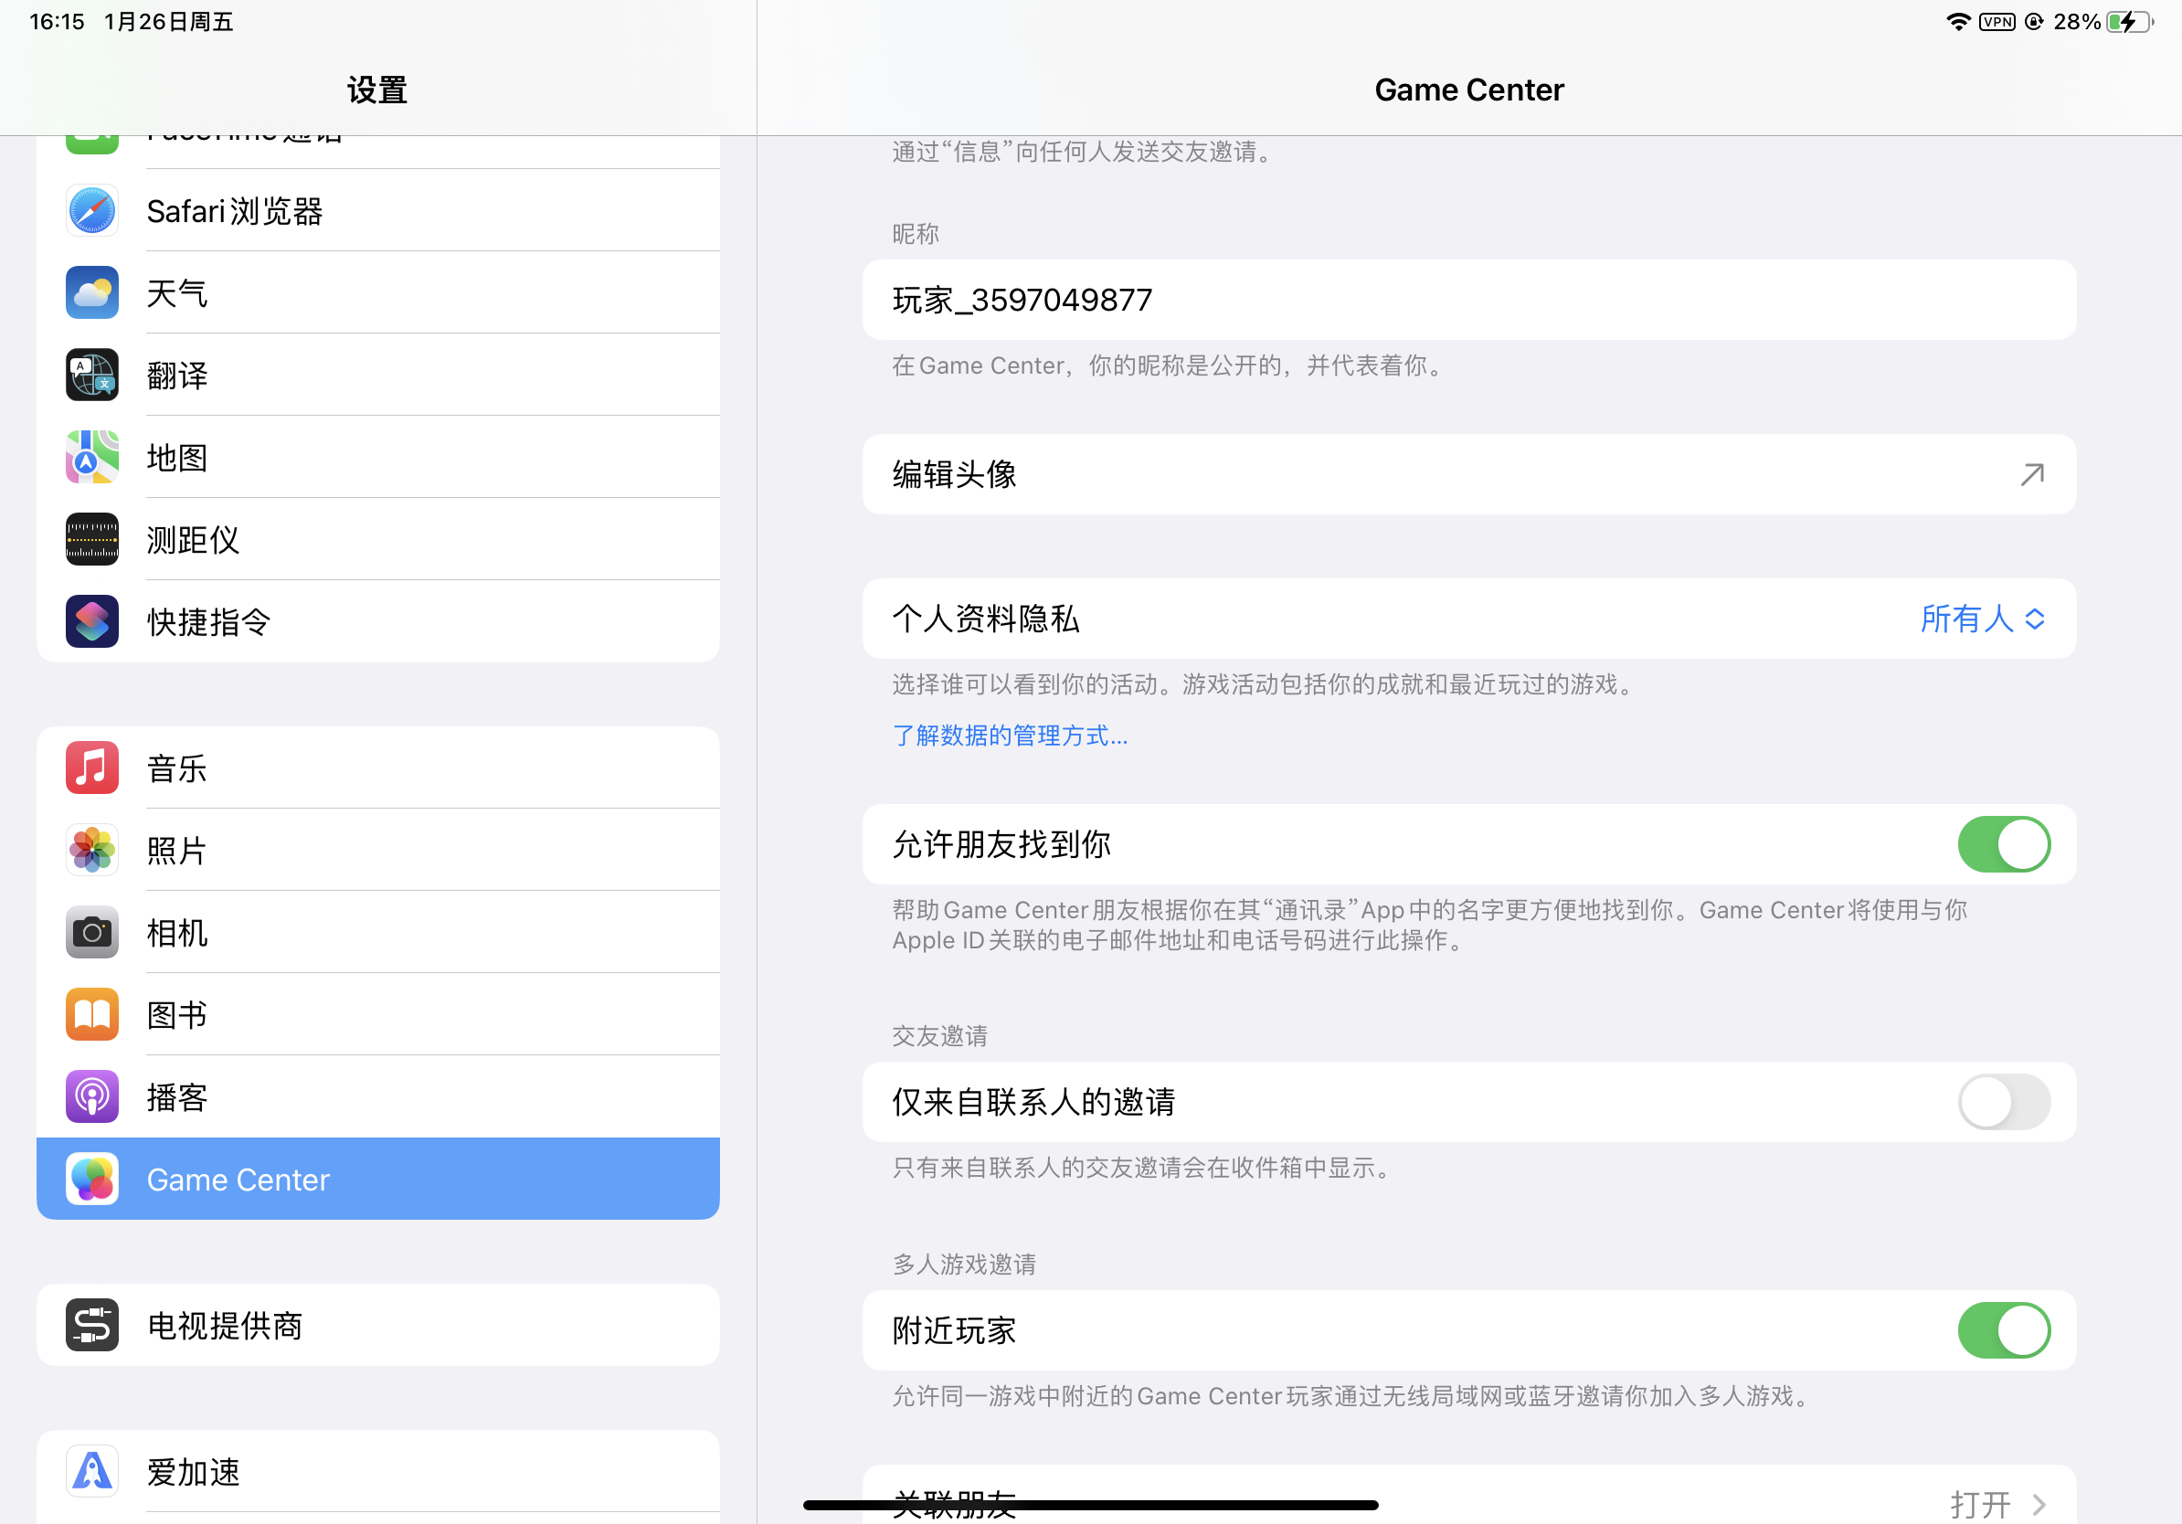Turn off the 附近玩家 toggle
This screenshot has height=1524, width=2182.
click(x=2003, y=1330)
